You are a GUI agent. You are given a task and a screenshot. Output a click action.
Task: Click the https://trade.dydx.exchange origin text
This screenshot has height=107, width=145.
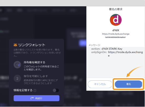tap(116, 34)
